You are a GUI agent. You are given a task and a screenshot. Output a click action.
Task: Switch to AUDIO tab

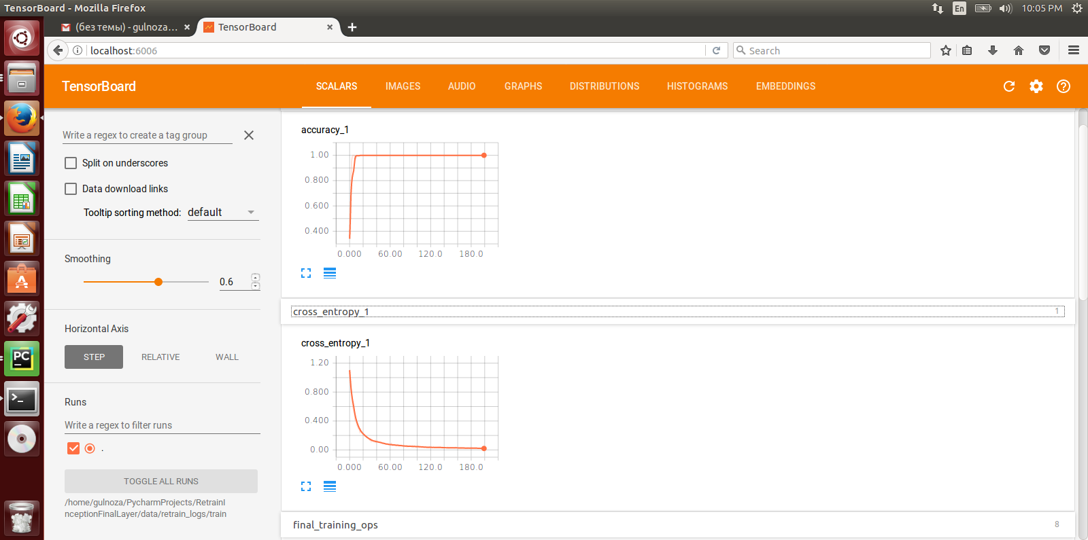tap(462, 86)
